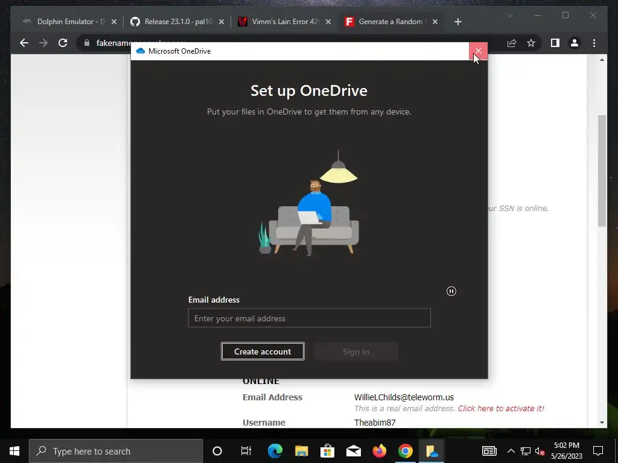Click the Chrome page scrollbar thumb
This screenshot has height=463, width=618.
coord(602,171)
